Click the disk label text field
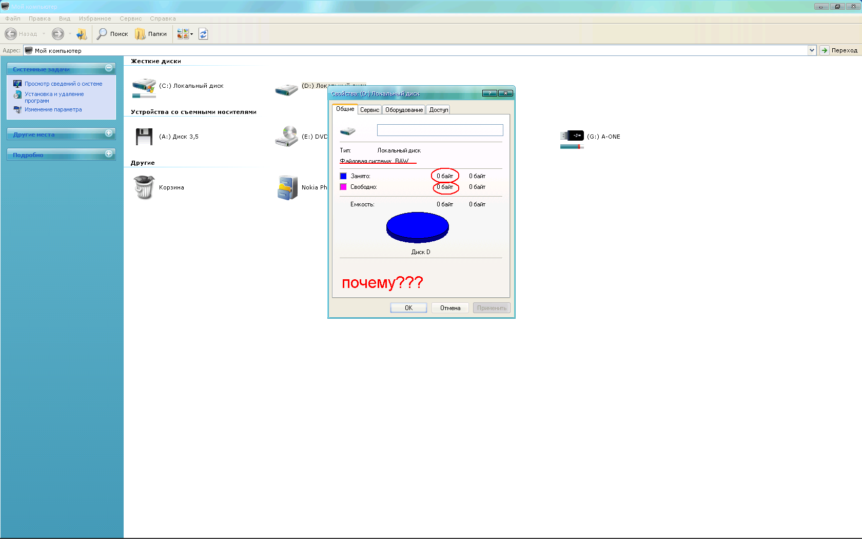 click(440, 130)
